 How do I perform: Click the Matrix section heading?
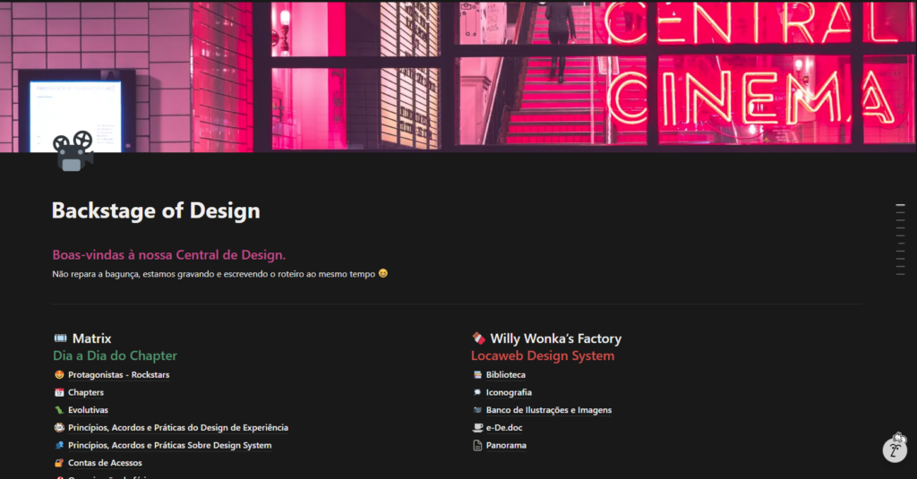click(91, 338)
